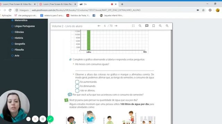222x124 pixels.
Task: Open the 'Vestidos de Festa' bookmark
Action: click(x=78, y=15)
